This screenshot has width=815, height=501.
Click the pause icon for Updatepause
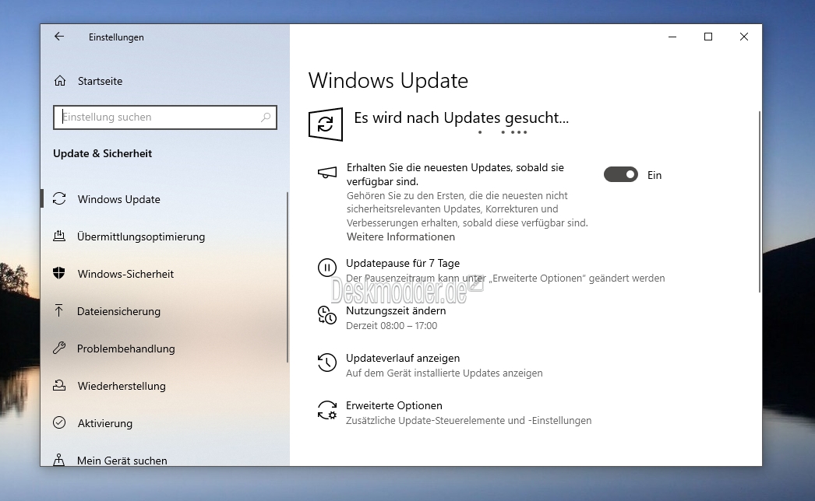tap(327, 268)
